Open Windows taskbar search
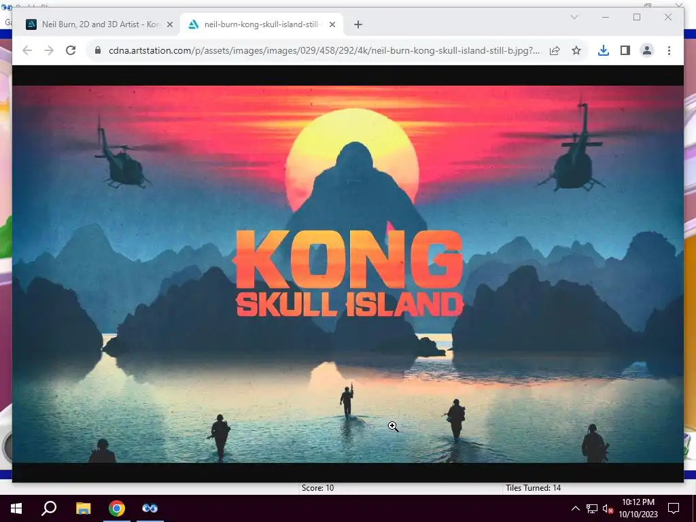Screen dimensions: 696x522 [x=49, y=508]
